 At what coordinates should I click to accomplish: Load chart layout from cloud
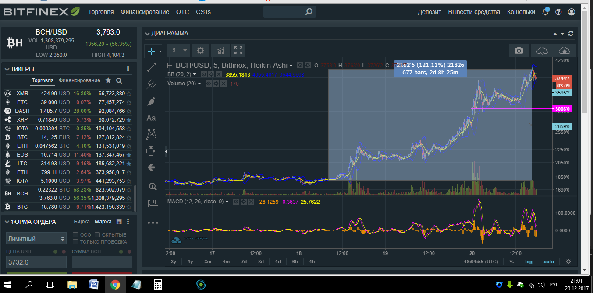click(542, 50)
